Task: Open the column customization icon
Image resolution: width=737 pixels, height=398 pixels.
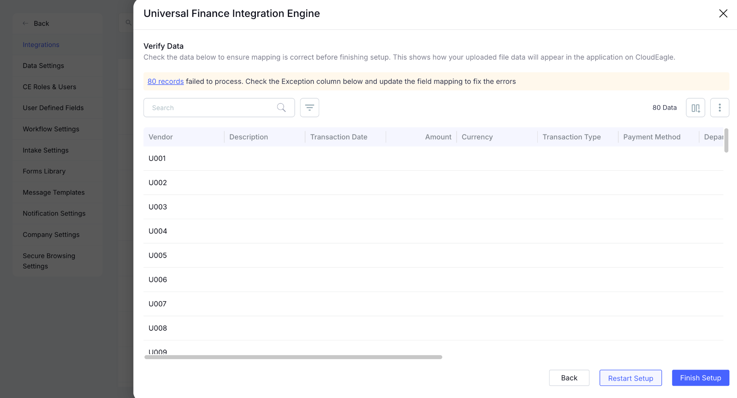Action: (695, 108)
